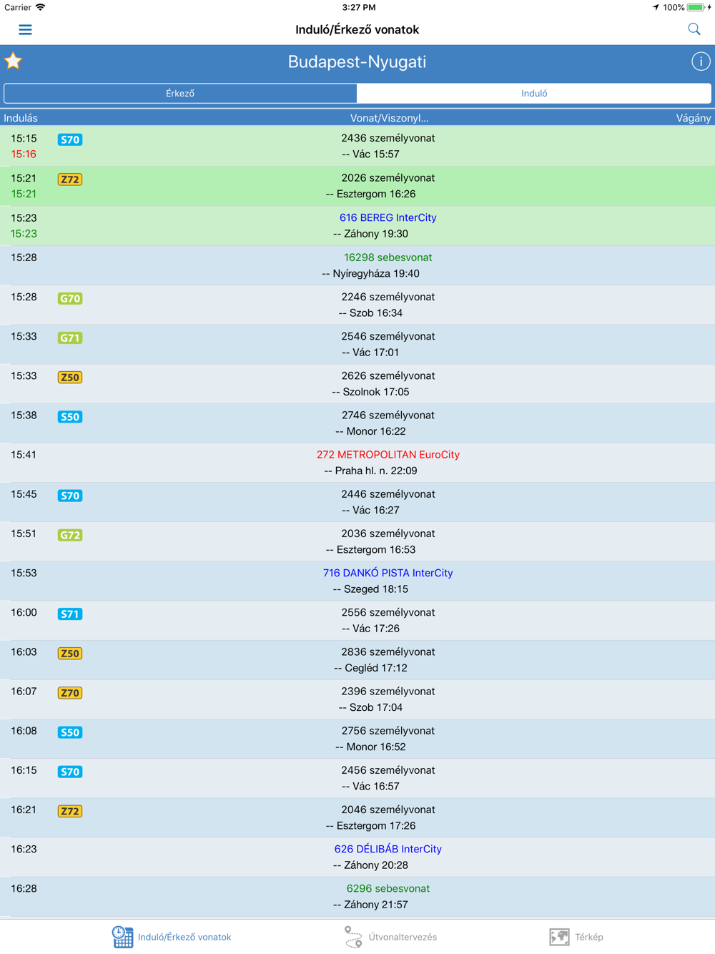Switch to the Induló tab
Viewport: 715px width, 954px height.
point(534,94)
